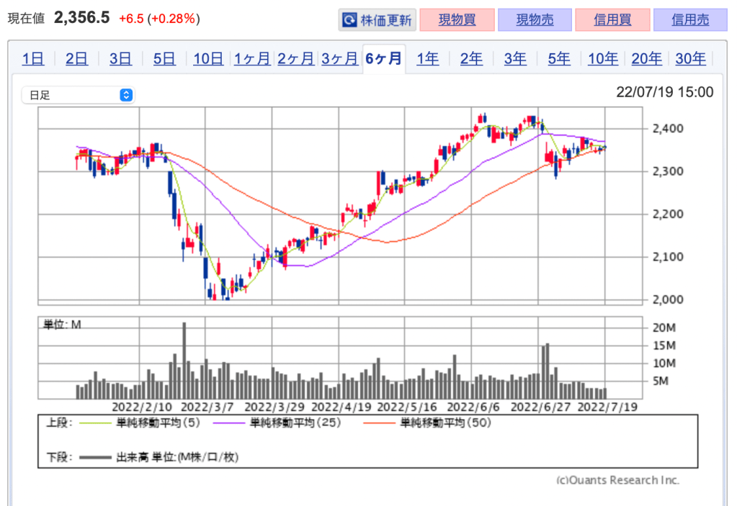Click the green 単純移動平均(5) legend line
The width and height of the screenshot is (737, 506).
(97, 423)
